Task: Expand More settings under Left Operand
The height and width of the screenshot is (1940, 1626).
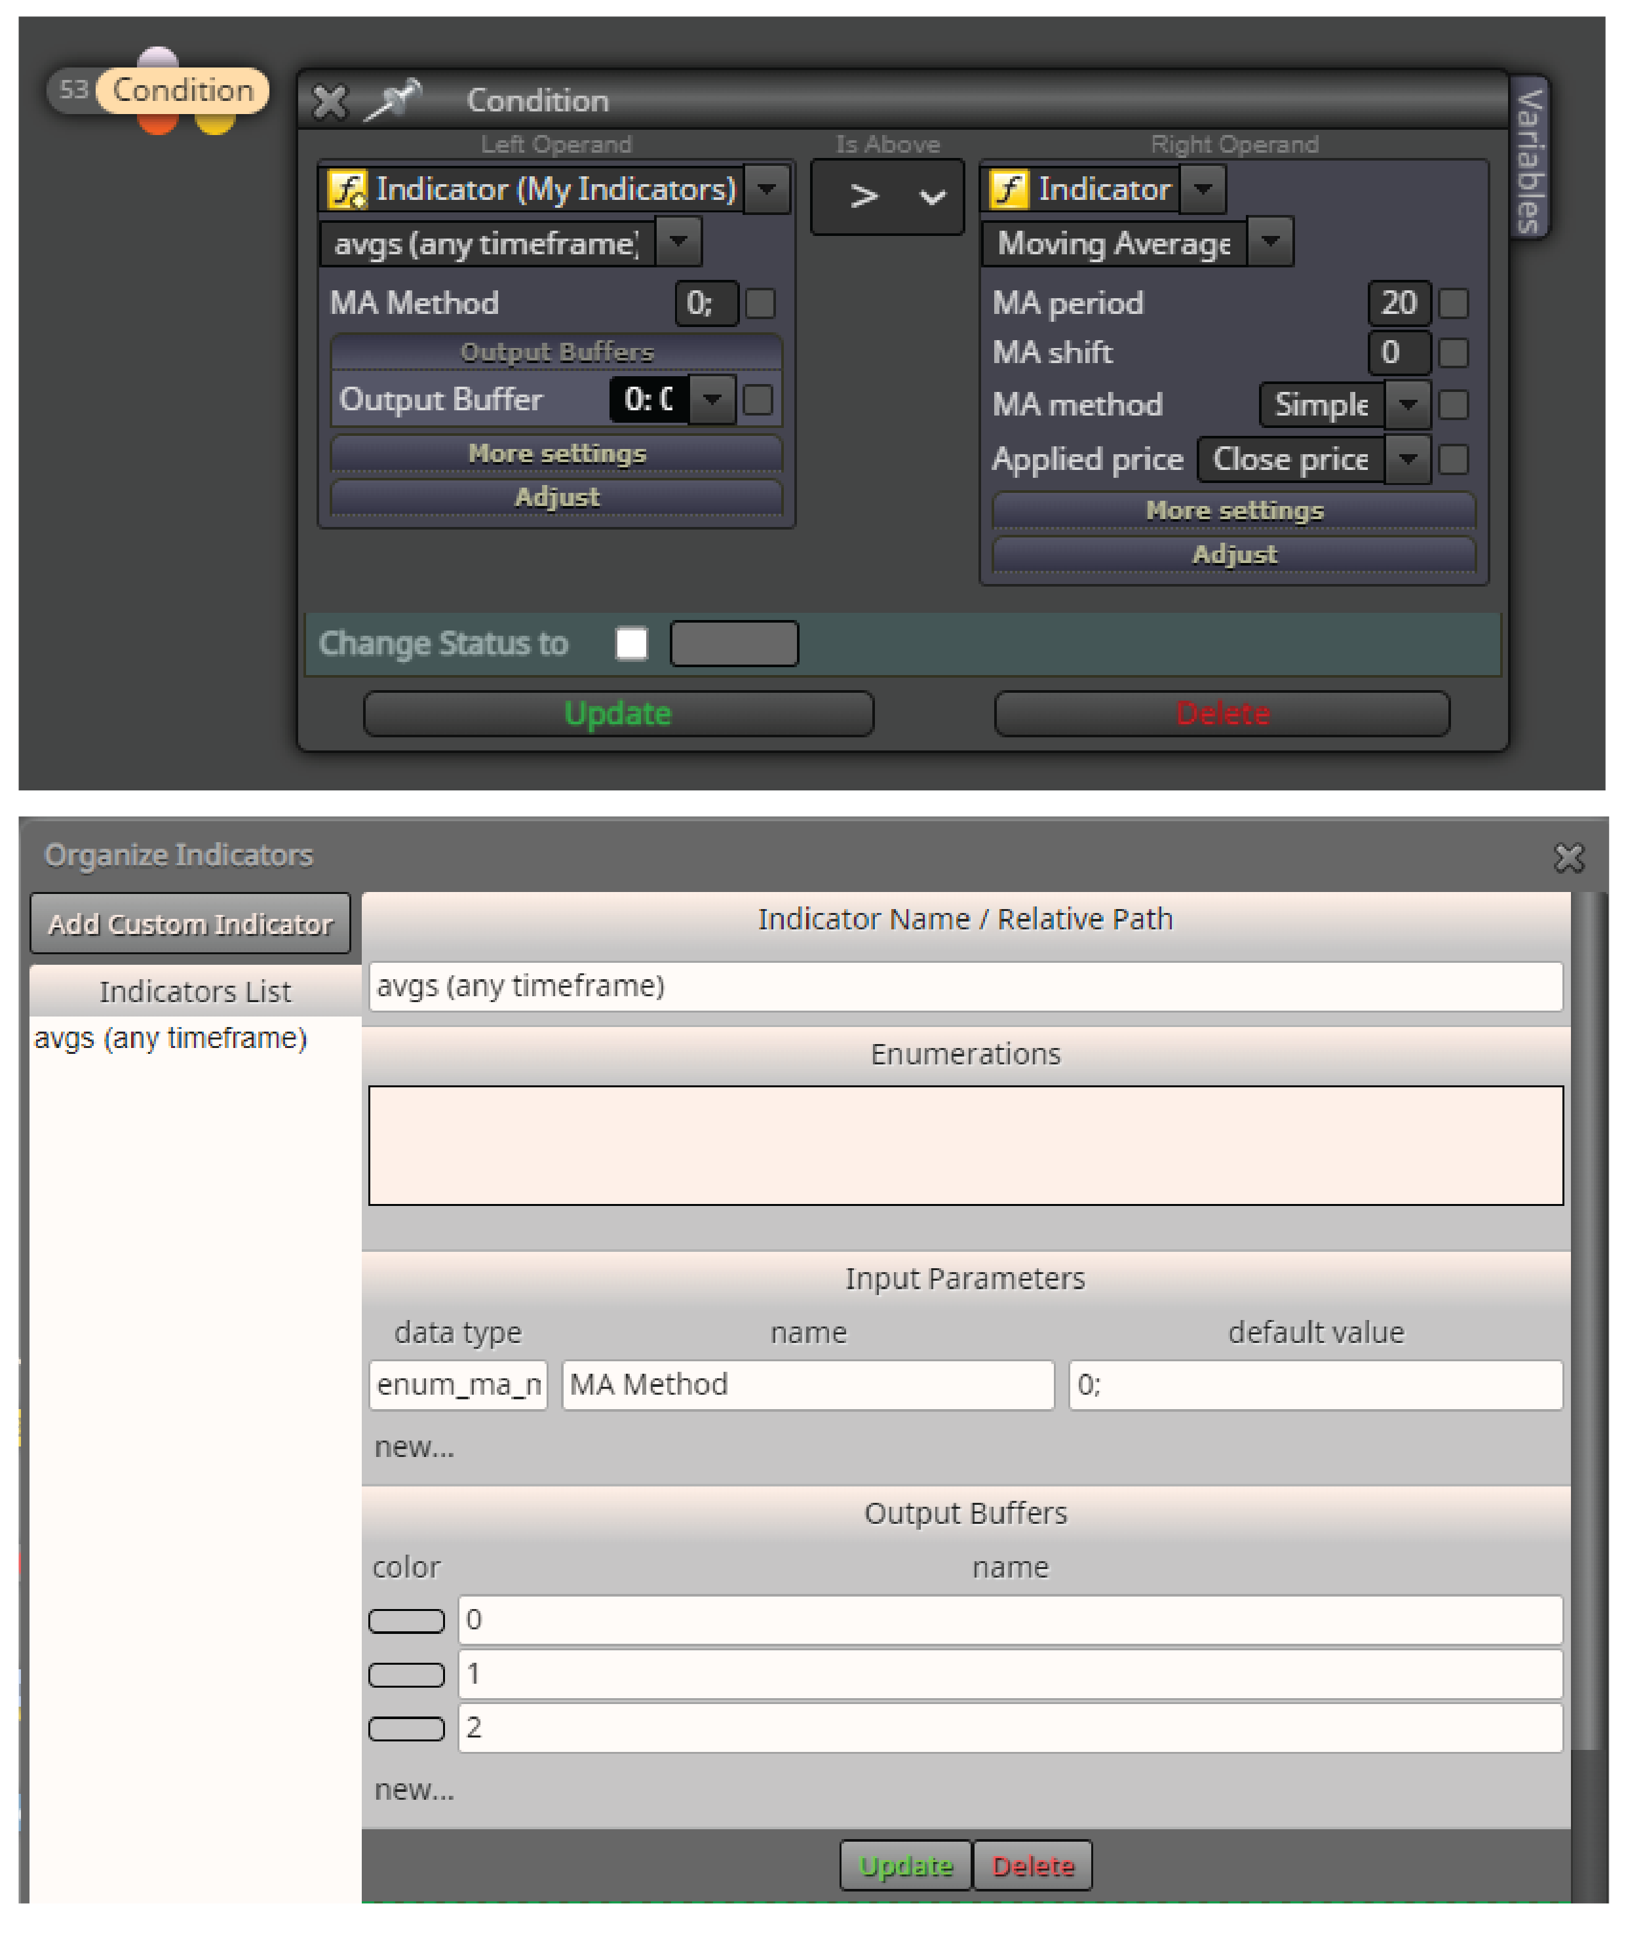Action: click(557, 454)
